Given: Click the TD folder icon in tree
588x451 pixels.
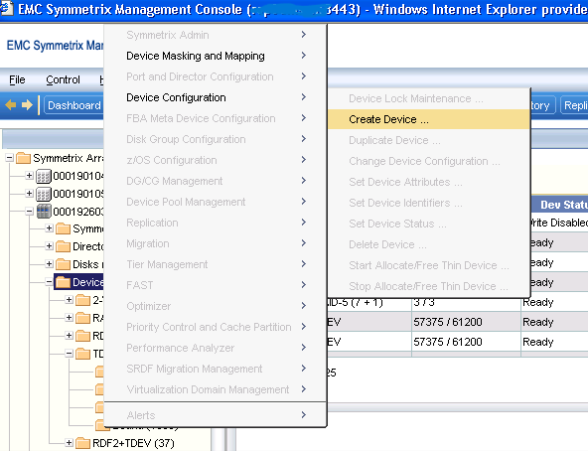Looking at the screenshot, I should [82, 354].
